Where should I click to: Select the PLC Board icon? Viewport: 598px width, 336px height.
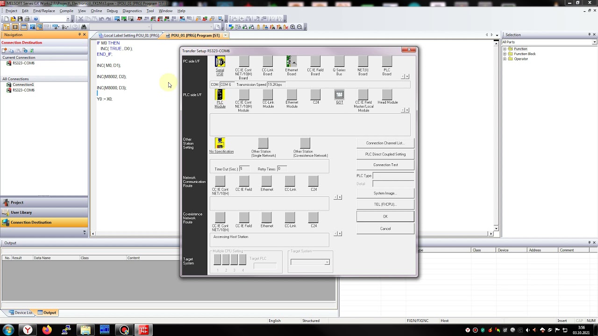(387, 62)
